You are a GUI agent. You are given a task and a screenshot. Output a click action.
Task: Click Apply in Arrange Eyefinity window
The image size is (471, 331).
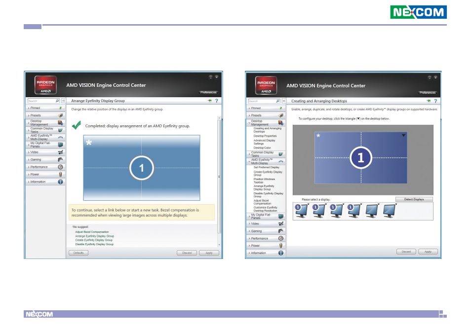(x=209, y=253)
